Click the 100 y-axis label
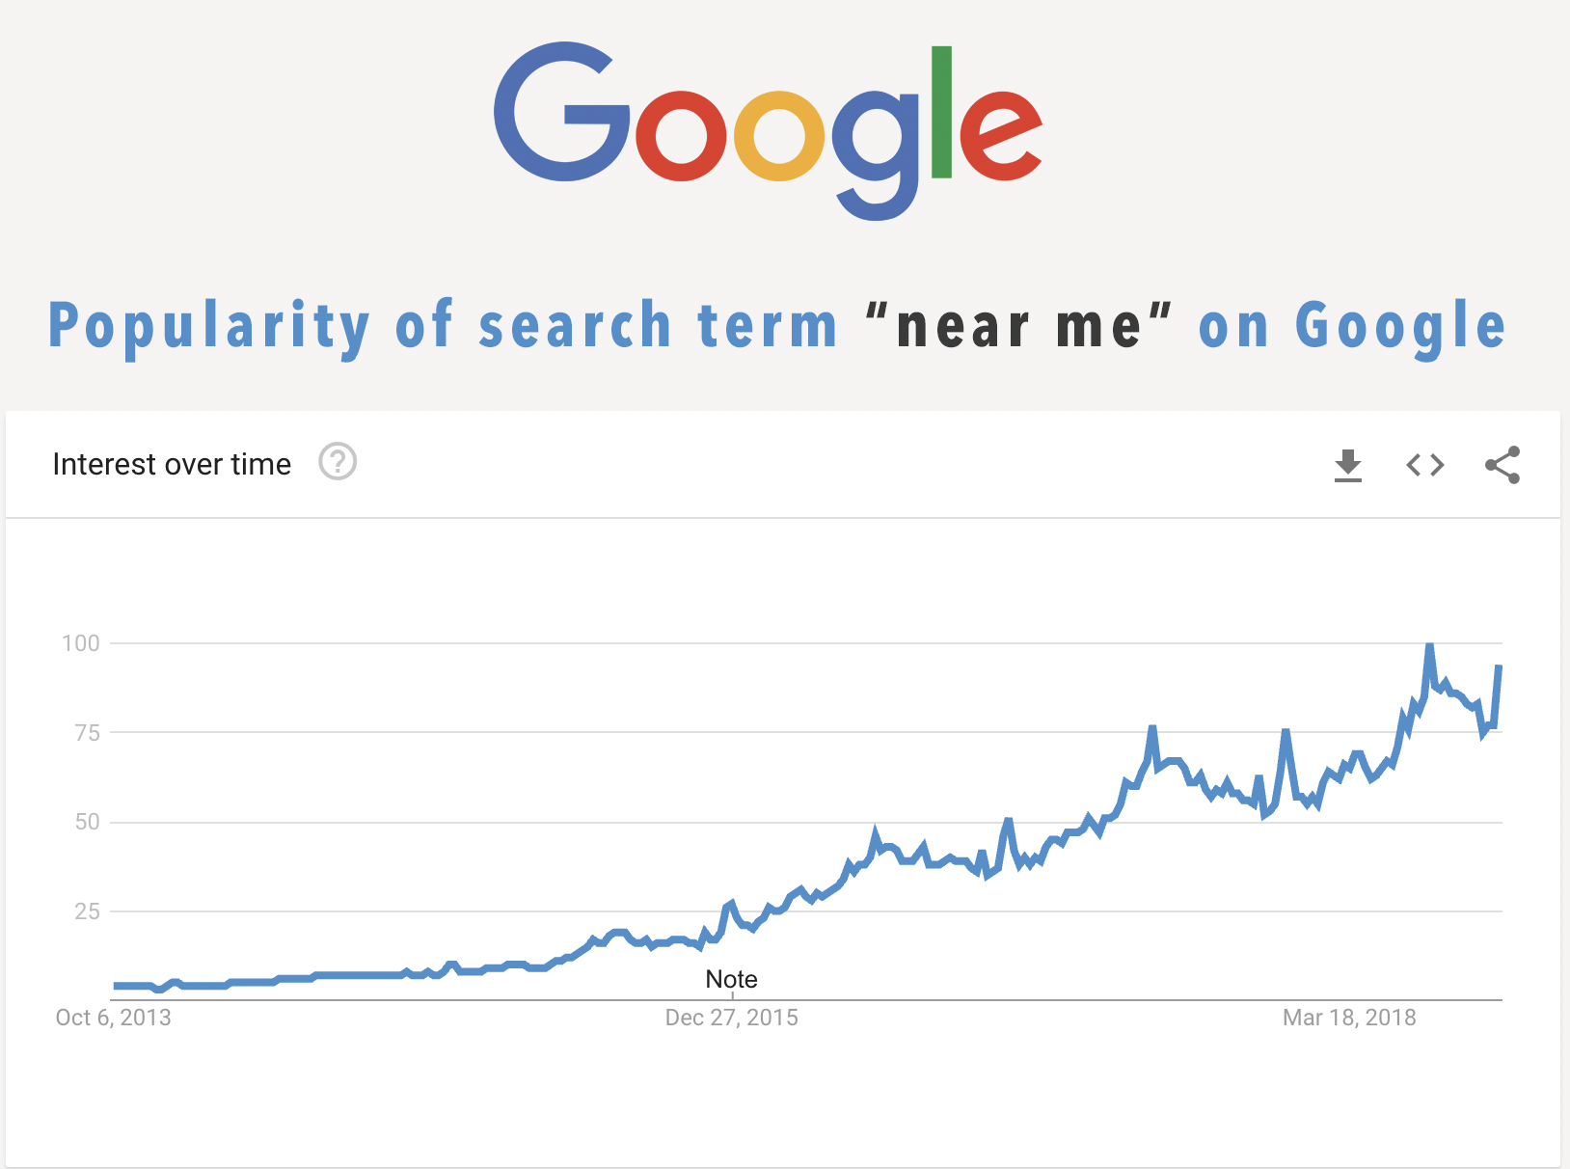Image resolution: width=1570 pixels, height=1169 pixels. pyautogui.click(x=81, y=643)
